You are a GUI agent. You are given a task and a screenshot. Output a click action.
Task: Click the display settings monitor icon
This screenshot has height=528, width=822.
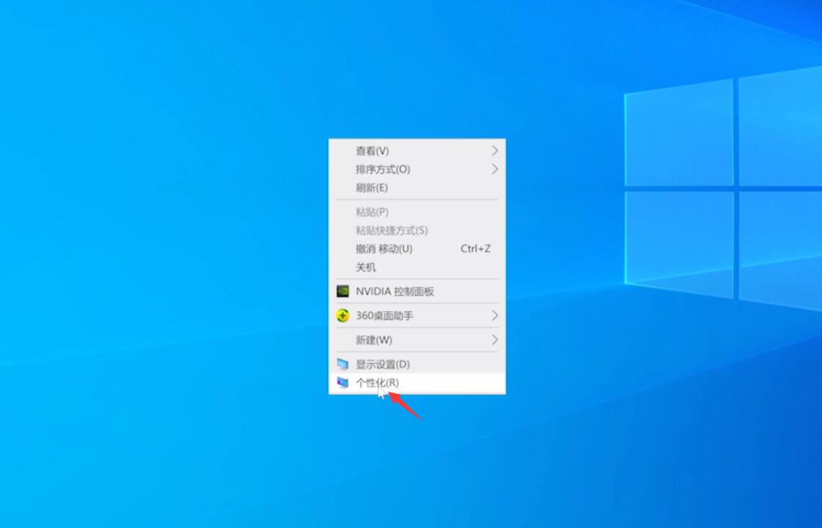pyautogui.click(x=343, y=364)
